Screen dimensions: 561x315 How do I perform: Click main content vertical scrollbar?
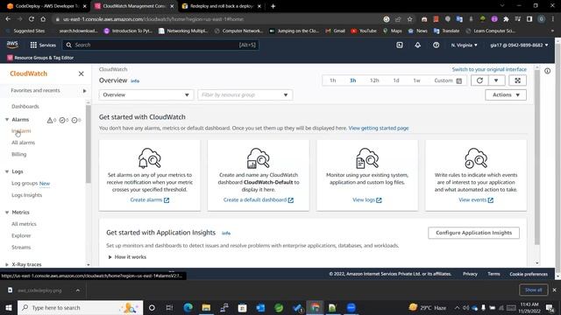coord(537,157)
